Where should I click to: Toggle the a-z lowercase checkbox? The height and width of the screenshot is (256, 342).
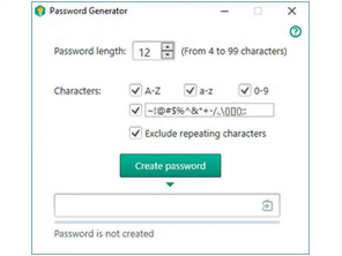pos(190,90)
